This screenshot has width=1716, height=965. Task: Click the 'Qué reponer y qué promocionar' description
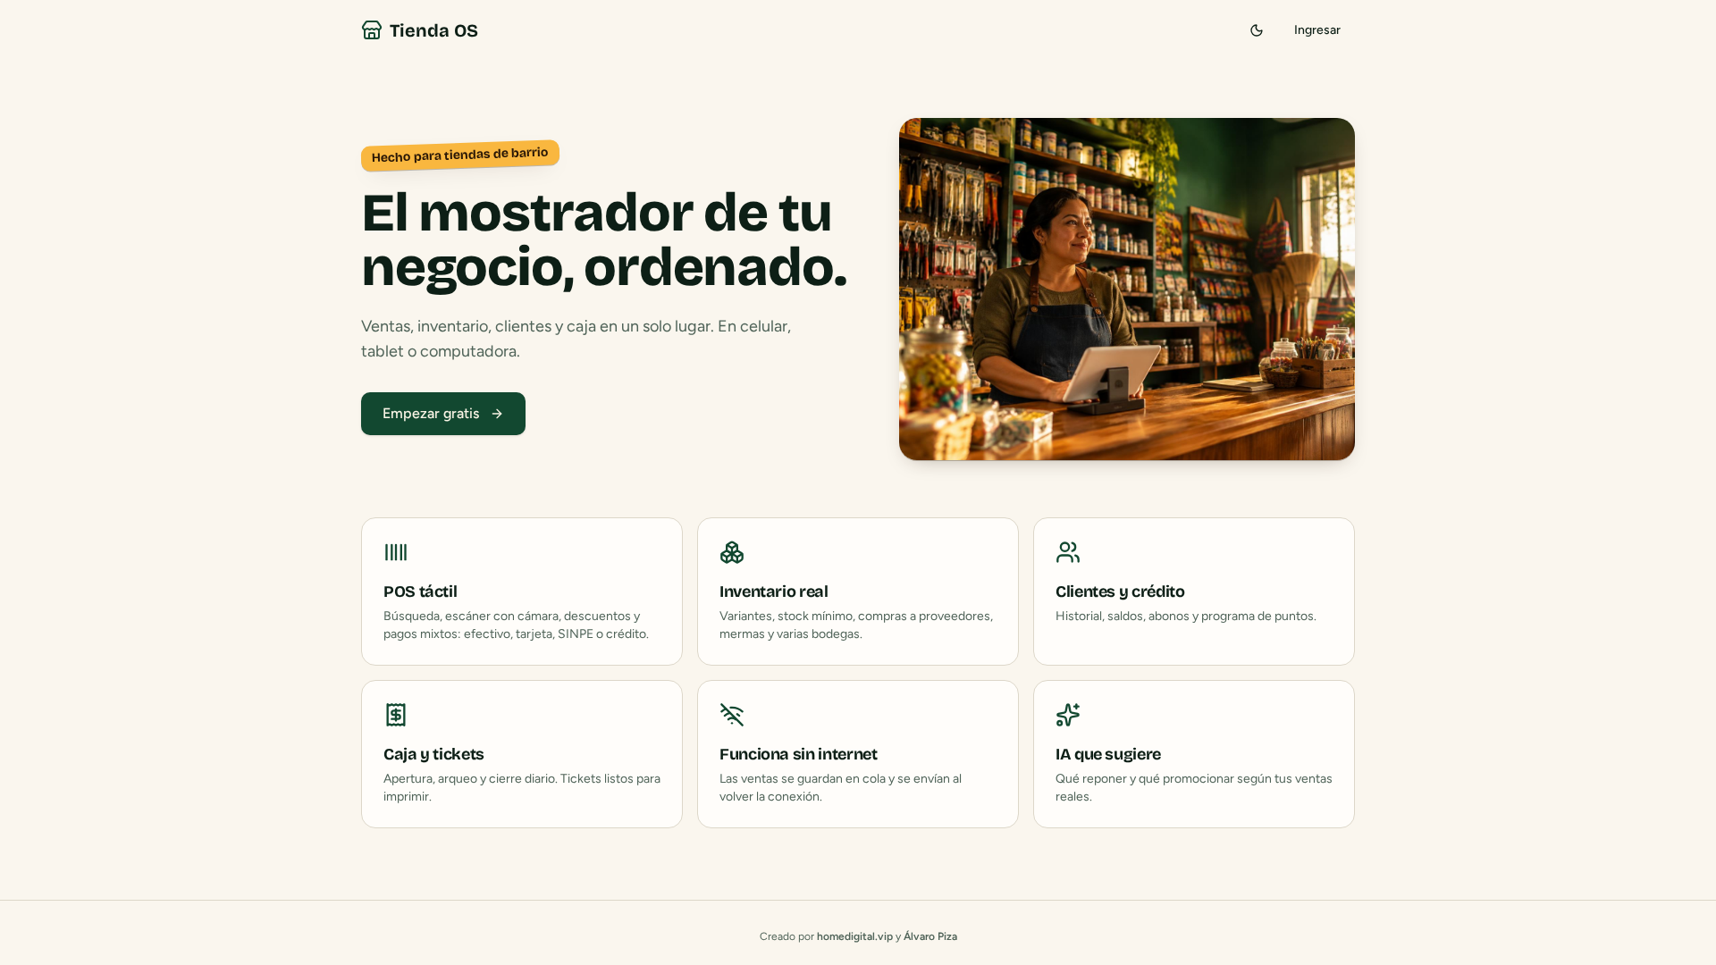click(1194, 787)
